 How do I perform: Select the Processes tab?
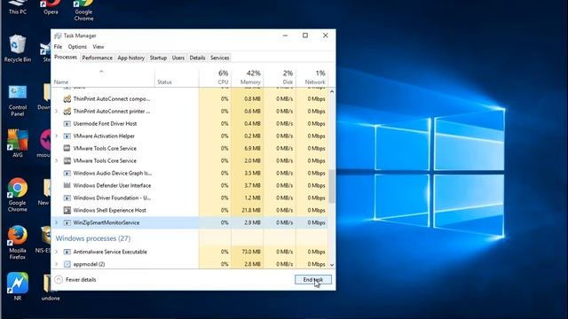[x=66, y=58]
